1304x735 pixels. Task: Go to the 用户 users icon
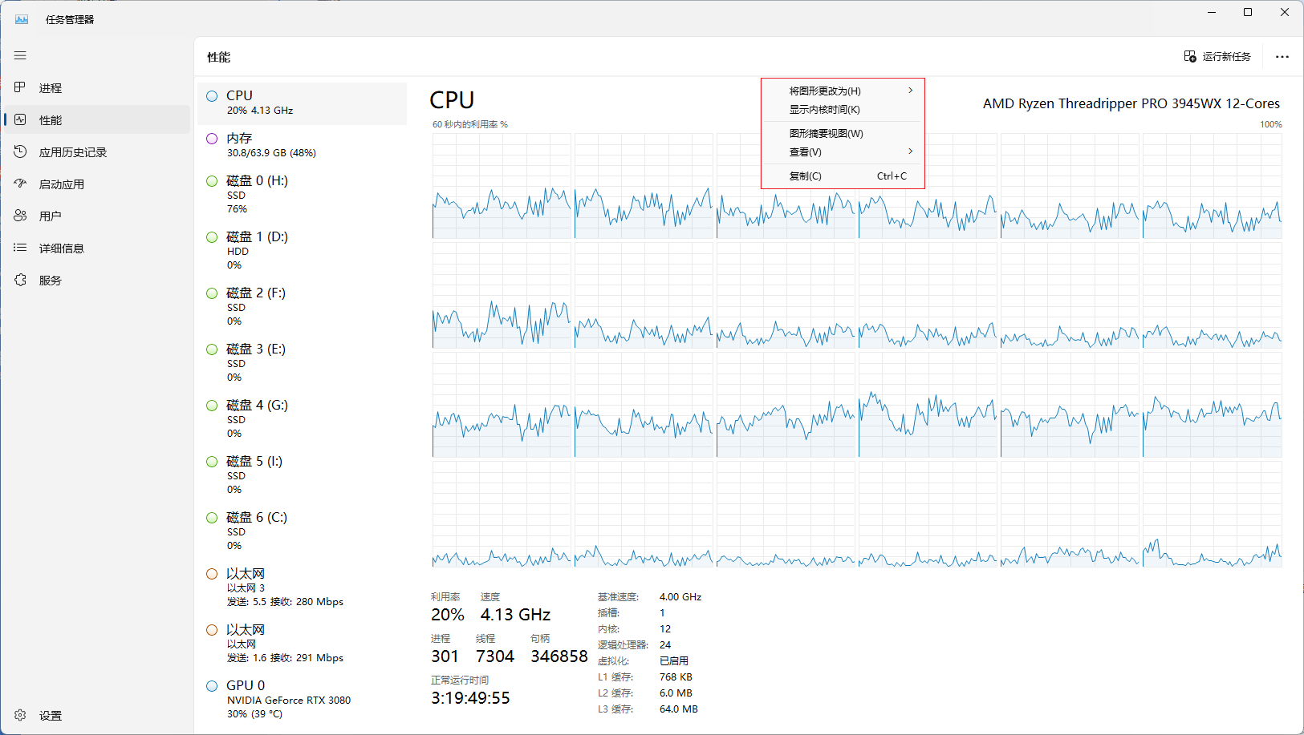tap(21, 216)
